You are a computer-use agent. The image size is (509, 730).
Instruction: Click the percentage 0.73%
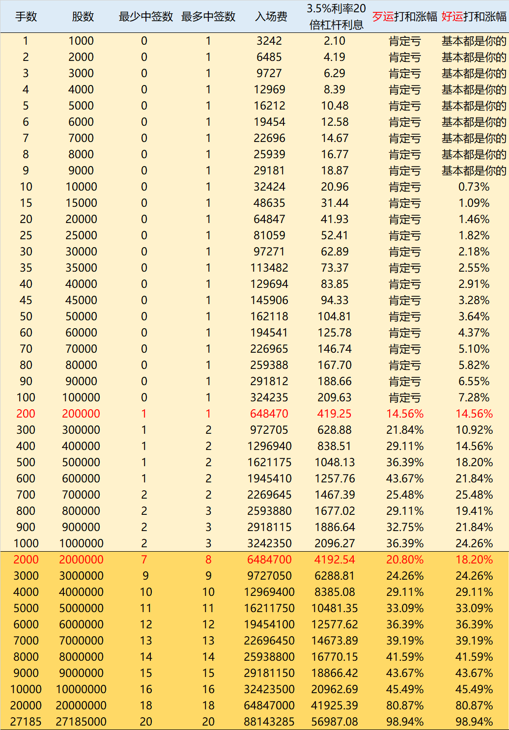tap(474, 187)
